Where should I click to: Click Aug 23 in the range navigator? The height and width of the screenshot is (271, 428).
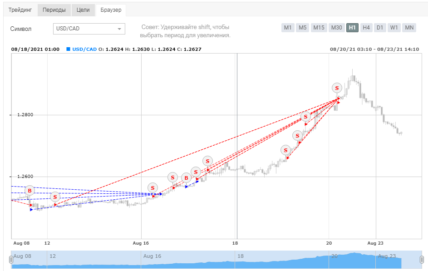pyautogui.click(x=387, y=256)
